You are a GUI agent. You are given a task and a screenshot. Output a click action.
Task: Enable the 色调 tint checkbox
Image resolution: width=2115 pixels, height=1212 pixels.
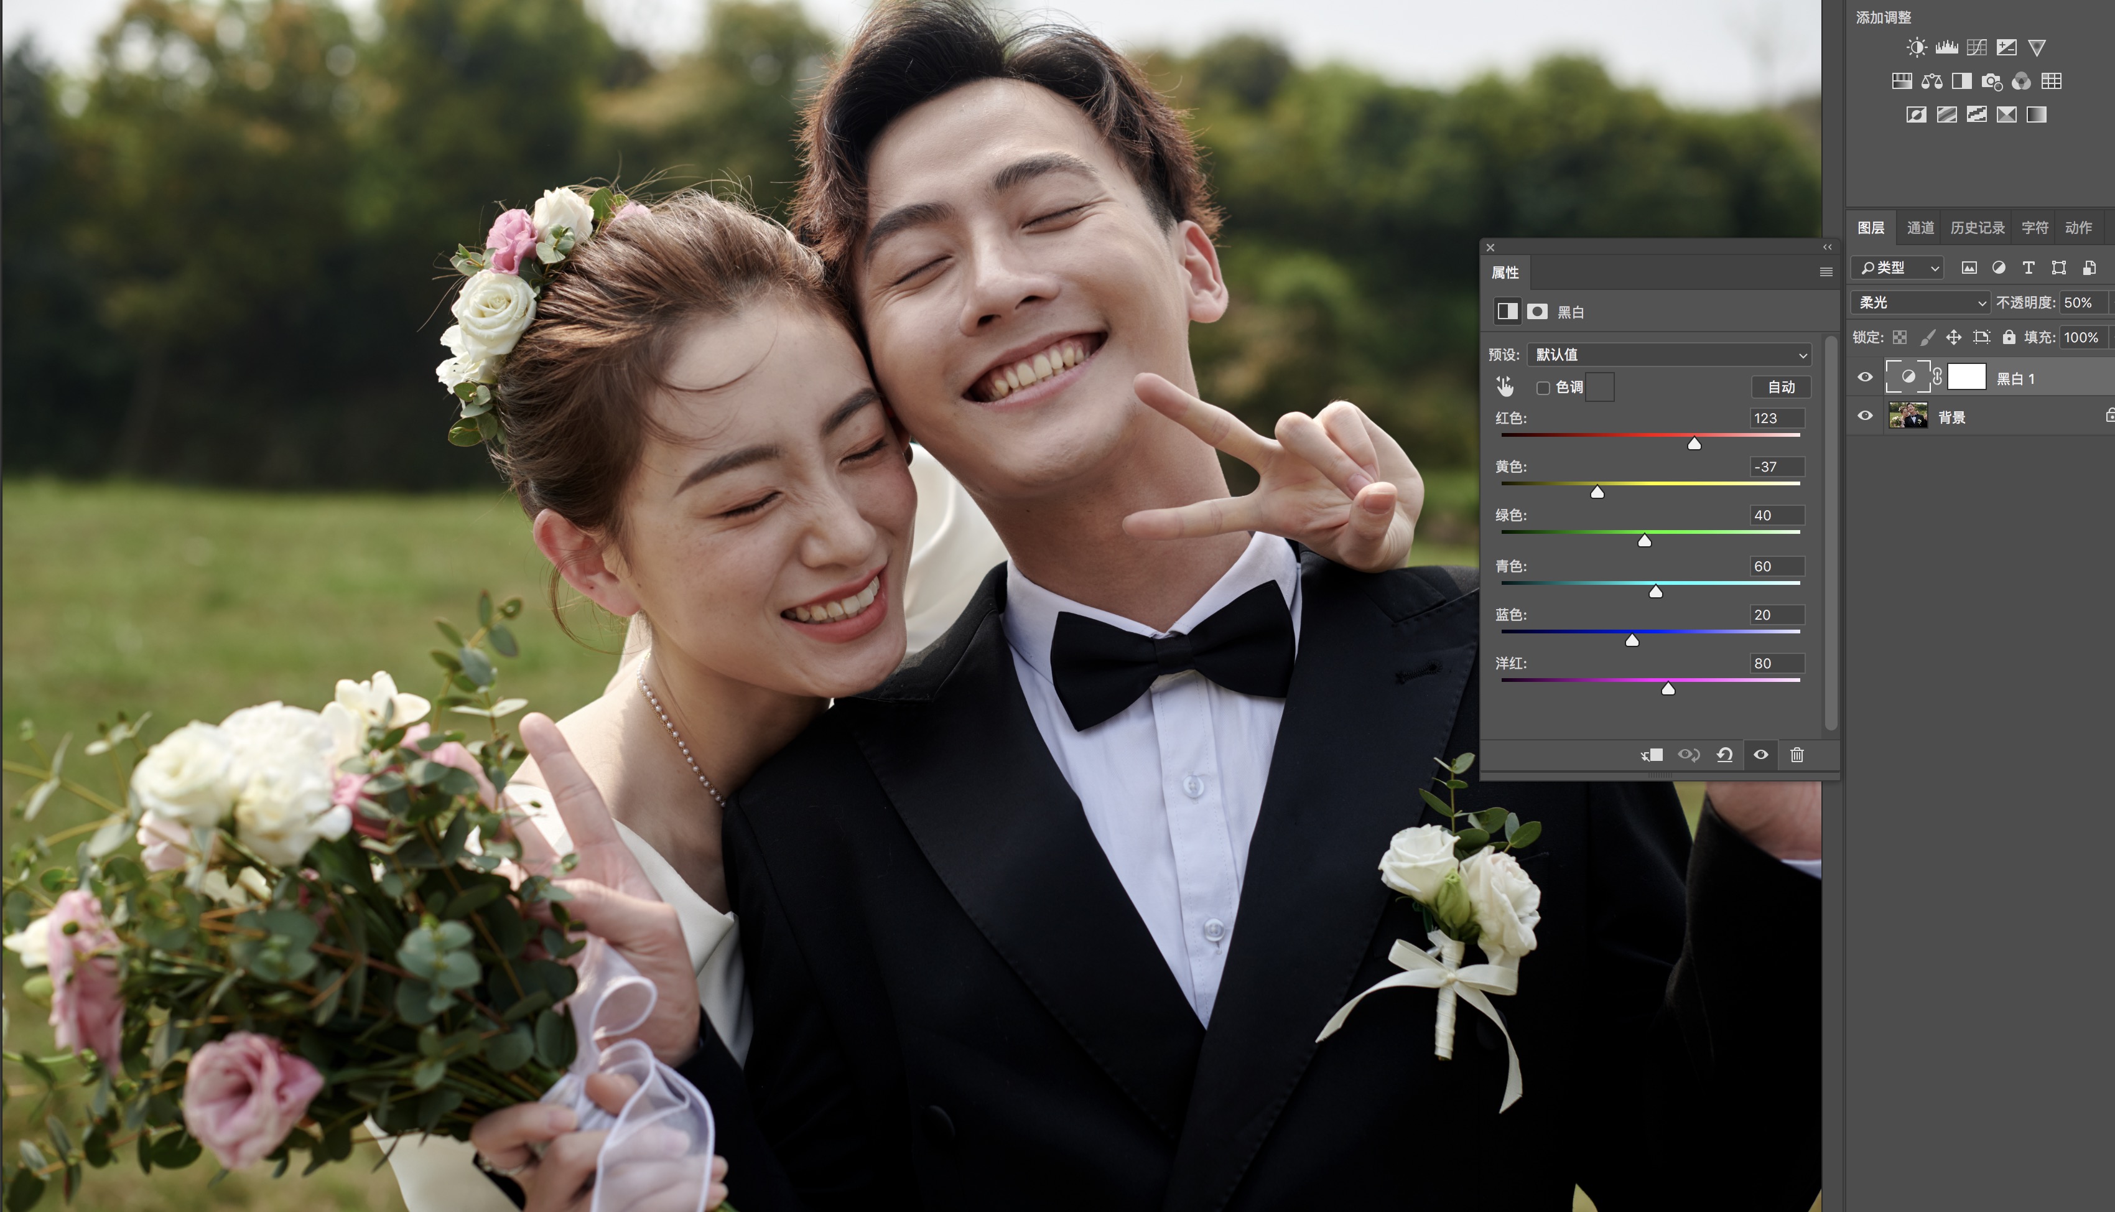pyautogui.click(x=1543, y=388)
